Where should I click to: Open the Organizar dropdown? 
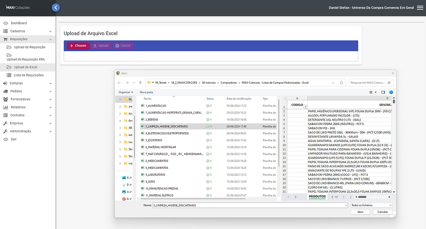126,92
